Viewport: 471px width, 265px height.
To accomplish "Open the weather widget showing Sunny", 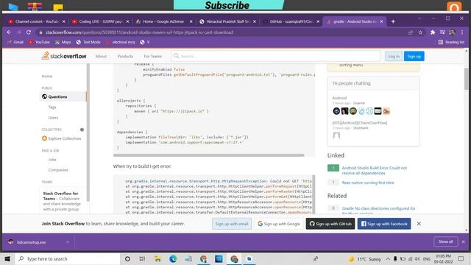I will (x=364, y=259).
